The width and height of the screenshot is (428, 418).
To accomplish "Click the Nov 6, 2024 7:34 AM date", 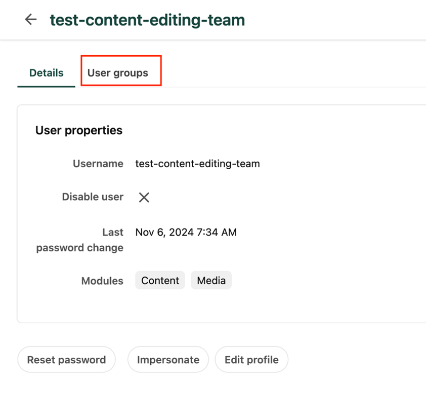I will click(x=186, y=233).
